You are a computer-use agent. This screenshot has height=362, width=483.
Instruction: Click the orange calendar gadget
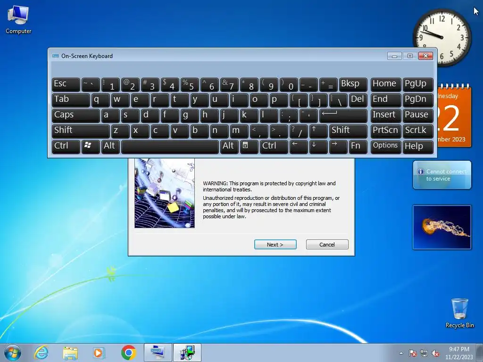coord(454,115)
